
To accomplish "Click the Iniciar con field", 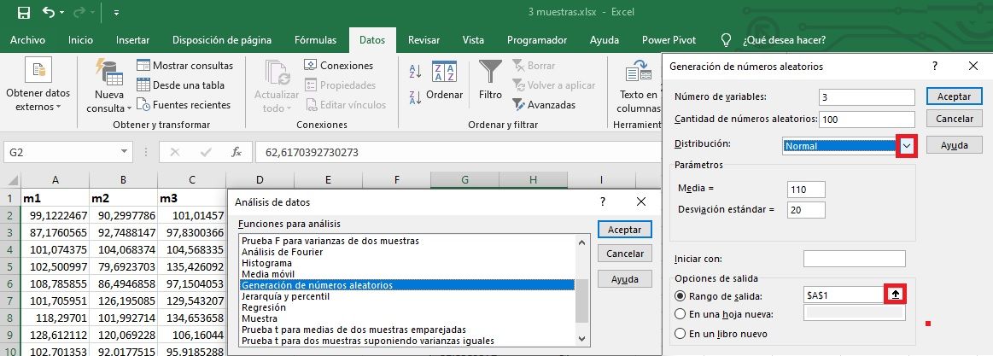I will coord(855,259).
